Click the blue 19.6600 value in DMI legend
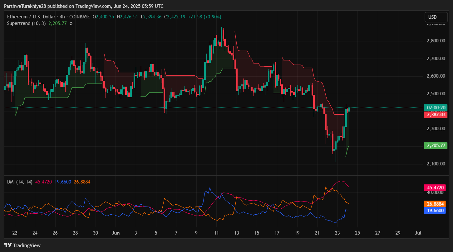The height and width of the screenshot is (252, 453). (63, 182)
